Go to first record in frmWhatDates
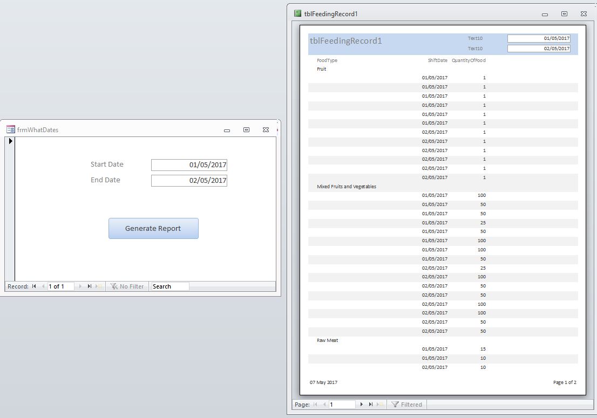597x418 pixels. [34, 286]
